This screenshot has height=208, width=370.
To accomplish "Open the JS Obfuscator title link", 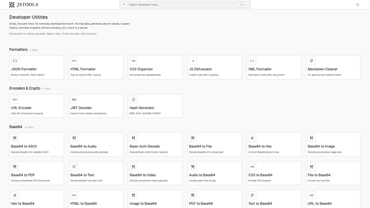I will pos(201,69).
